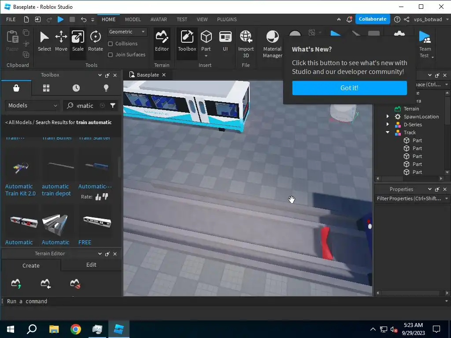Open Properties panel options chevron

[430, 189]
